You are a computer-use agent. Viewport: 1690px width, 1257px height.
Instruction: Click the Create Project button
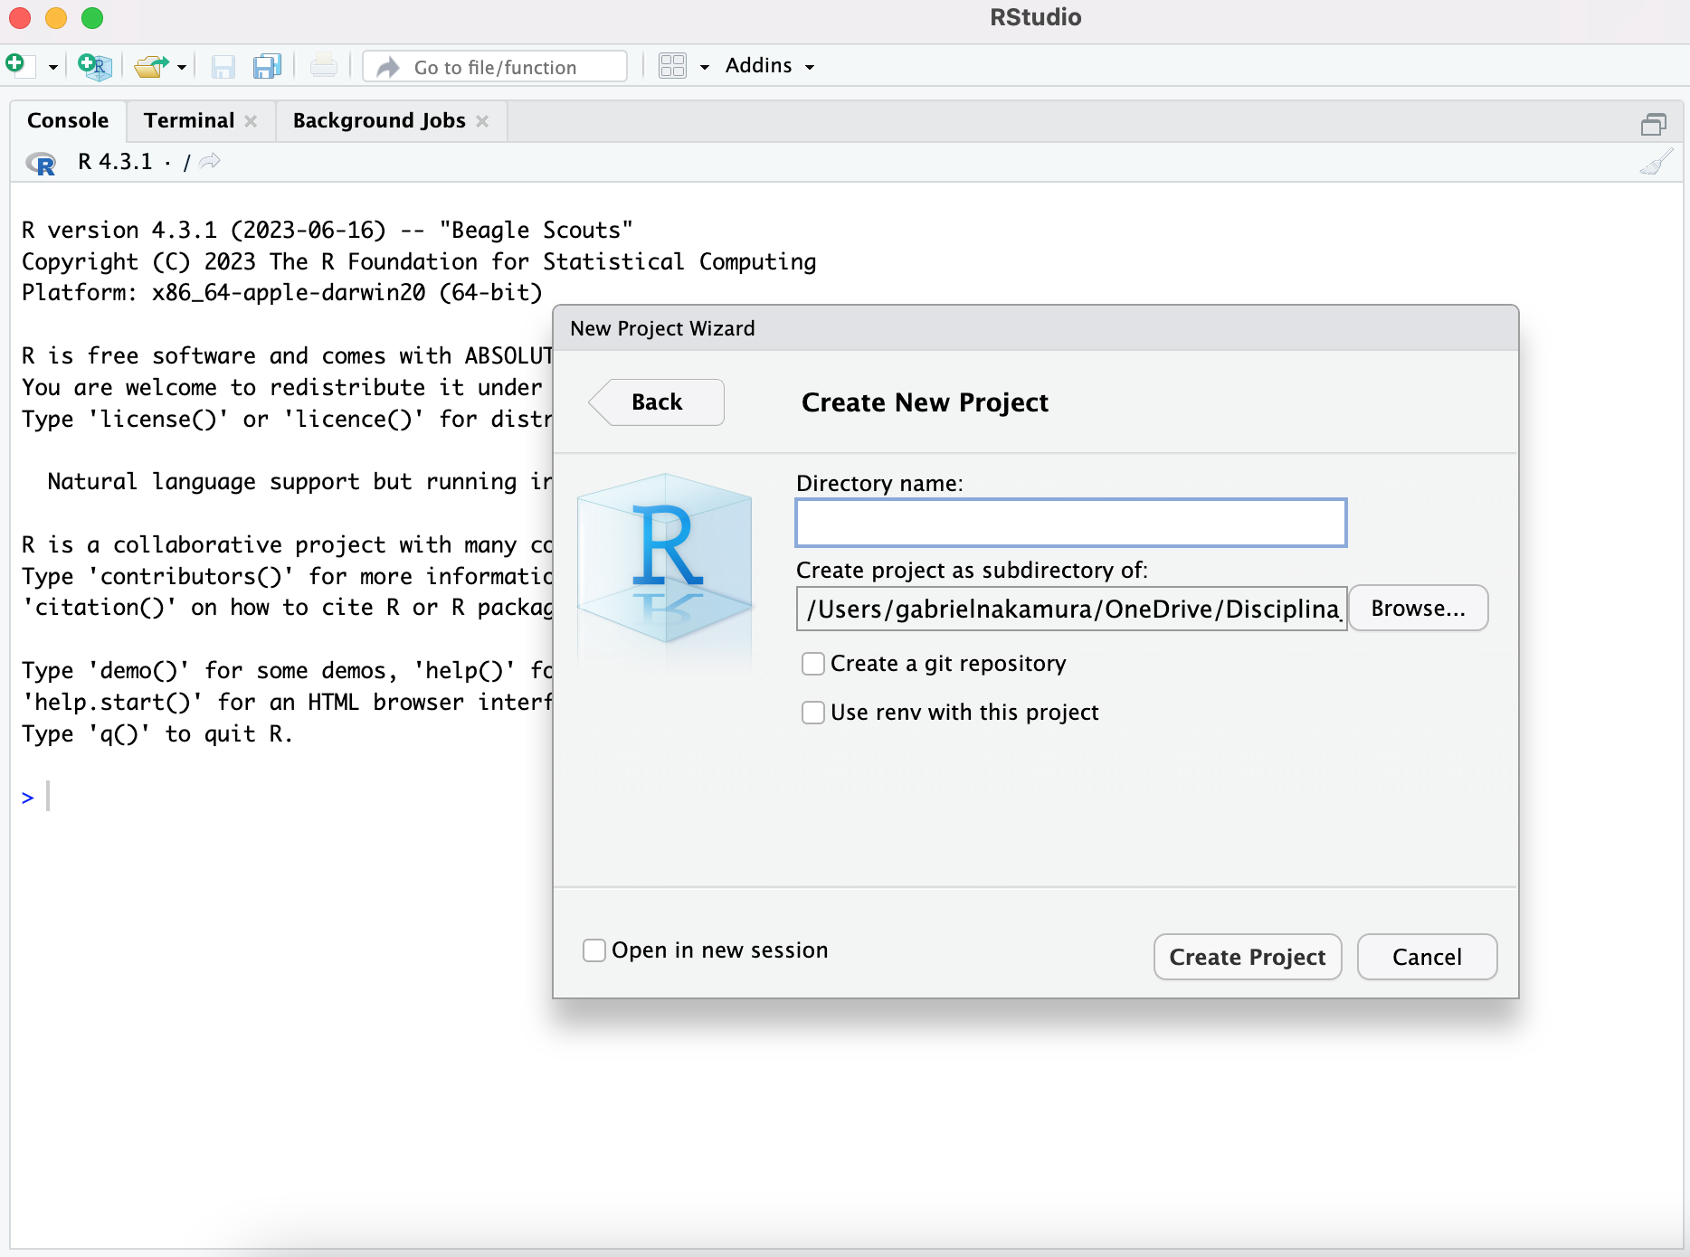point(1248,957)
